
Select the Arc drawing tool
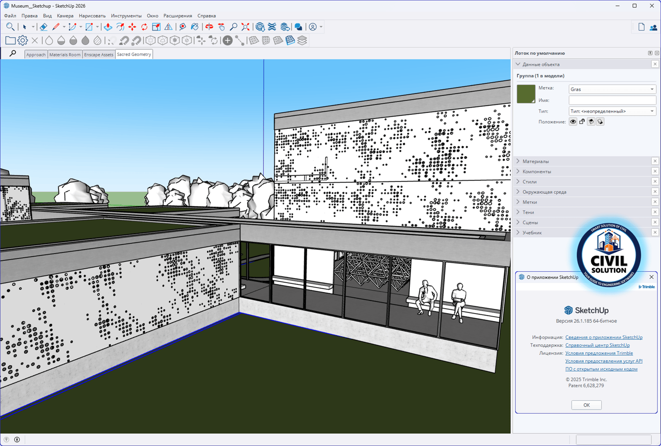[72, 27]
